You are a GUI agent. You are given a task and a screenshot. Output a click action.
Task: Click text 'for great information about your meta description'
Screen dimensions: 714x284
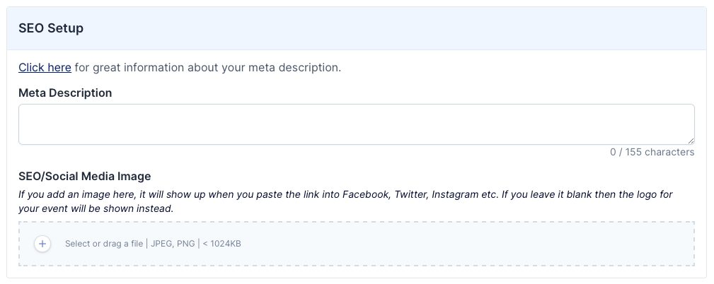pyautogui.click(x=207, y=68)
